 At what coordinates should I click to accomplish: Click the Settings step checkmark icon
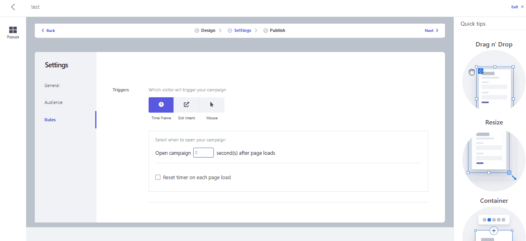[x=230, y=31]
